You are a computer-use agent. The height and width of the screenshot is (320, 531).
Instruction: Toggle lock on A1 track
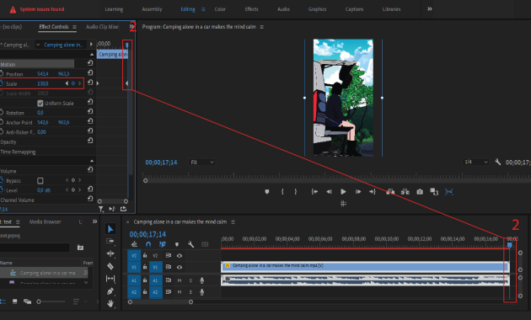pyautogui.click(x=145, y=280)
